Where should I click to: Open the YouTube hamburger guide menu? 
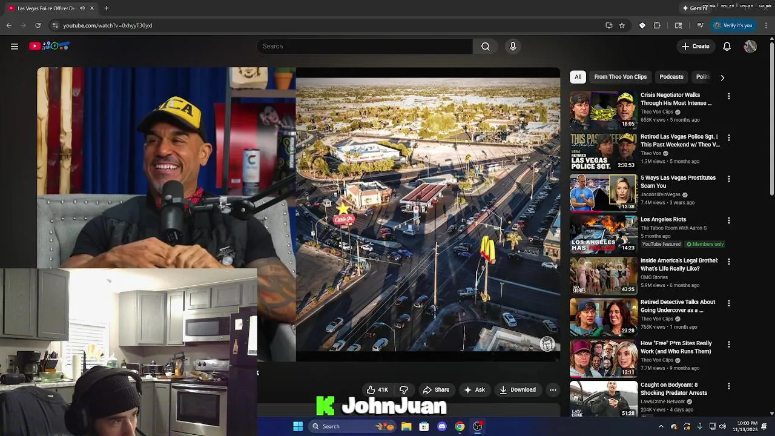15,46
